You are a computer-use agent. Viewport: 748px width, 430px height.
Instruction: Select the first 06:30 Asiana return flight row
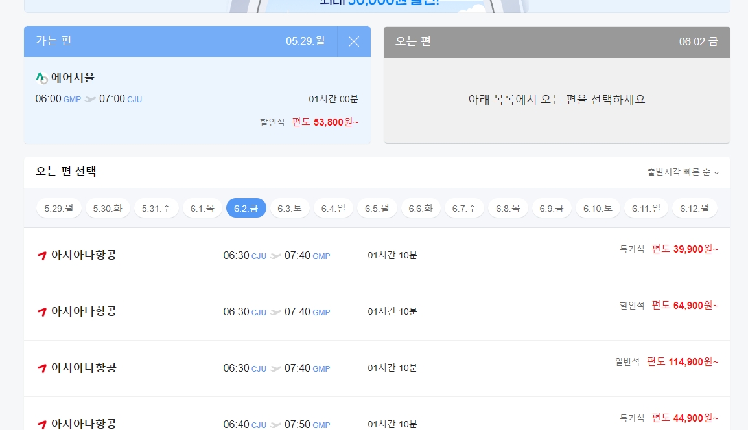[374, 255]
